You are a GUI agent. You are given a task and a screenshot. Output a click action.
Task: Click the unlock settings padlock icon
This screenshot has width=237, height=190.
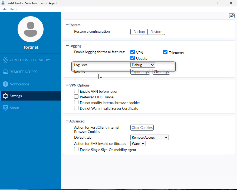(232, 16)
